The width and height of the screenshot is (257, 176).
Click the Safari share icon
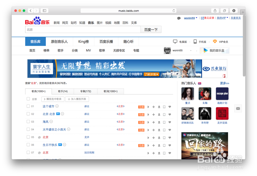[215, 11]
